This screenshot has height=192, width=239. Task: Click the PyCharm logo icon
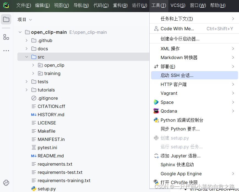coord(6,5)
